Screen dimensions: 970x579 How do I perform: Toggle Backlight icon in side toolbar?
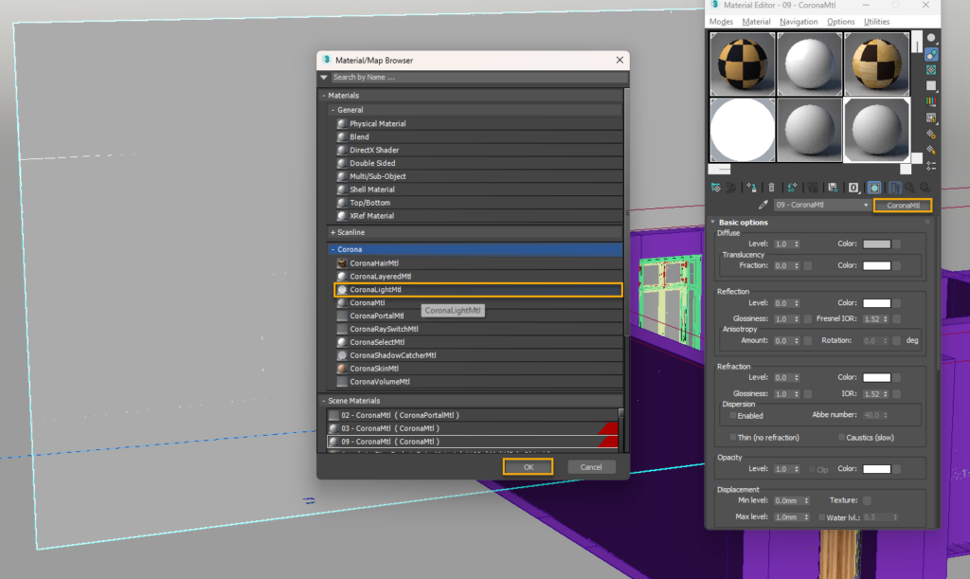(x=931, y=54)
